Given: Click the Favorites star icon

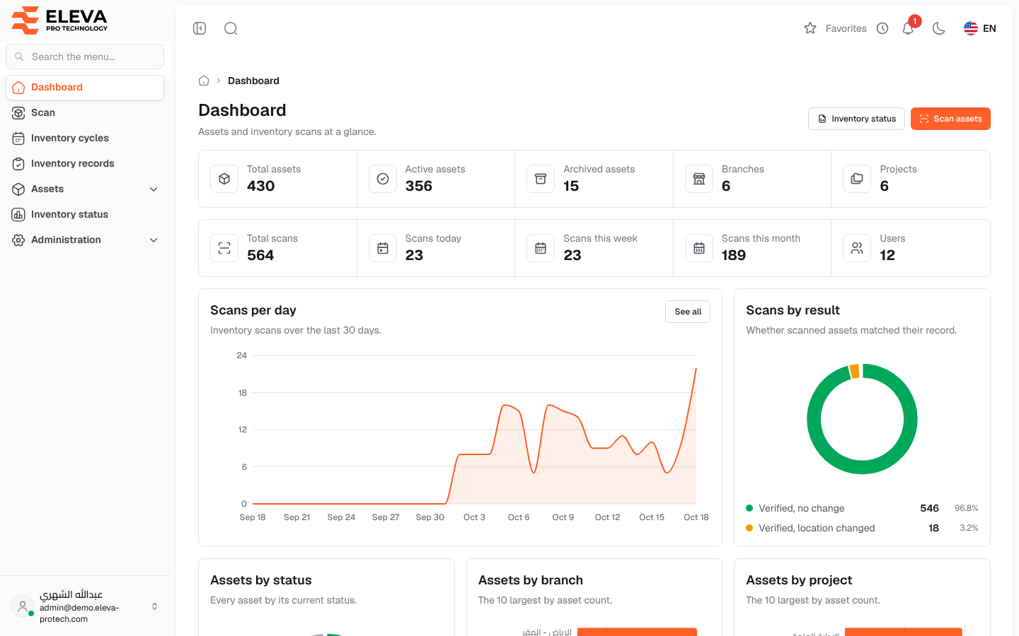Looking at the screenshot, I should 810,28.
